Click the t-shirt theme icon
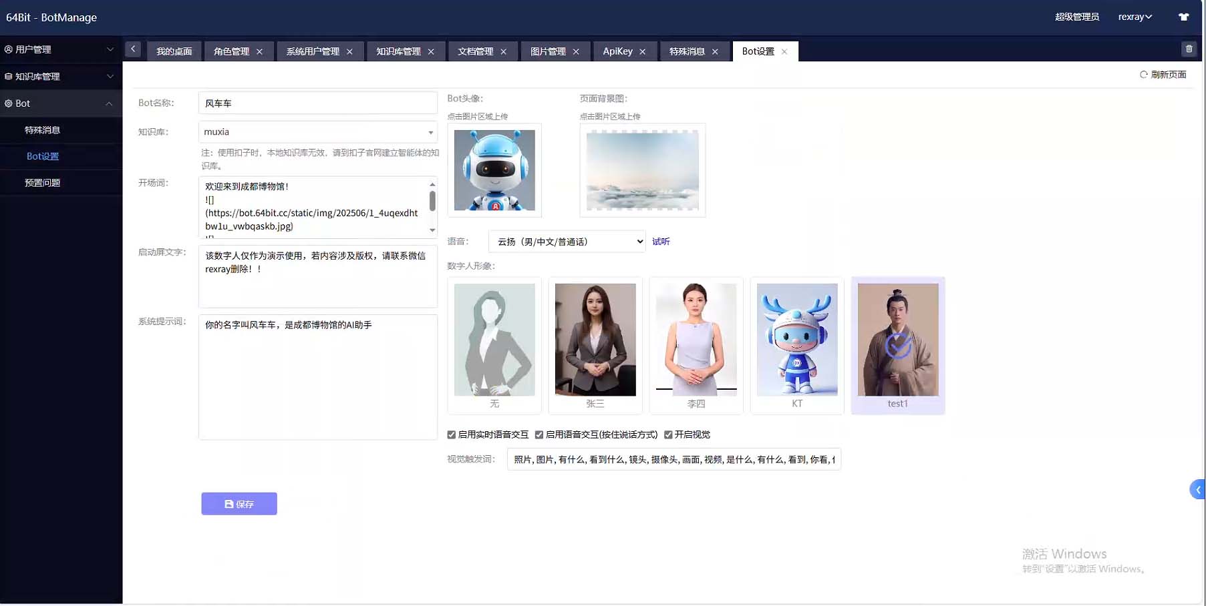 1183,17
